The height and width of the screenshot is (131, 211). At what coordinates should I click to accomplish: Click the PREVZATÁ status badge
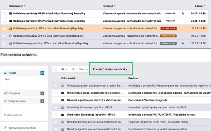170,21
